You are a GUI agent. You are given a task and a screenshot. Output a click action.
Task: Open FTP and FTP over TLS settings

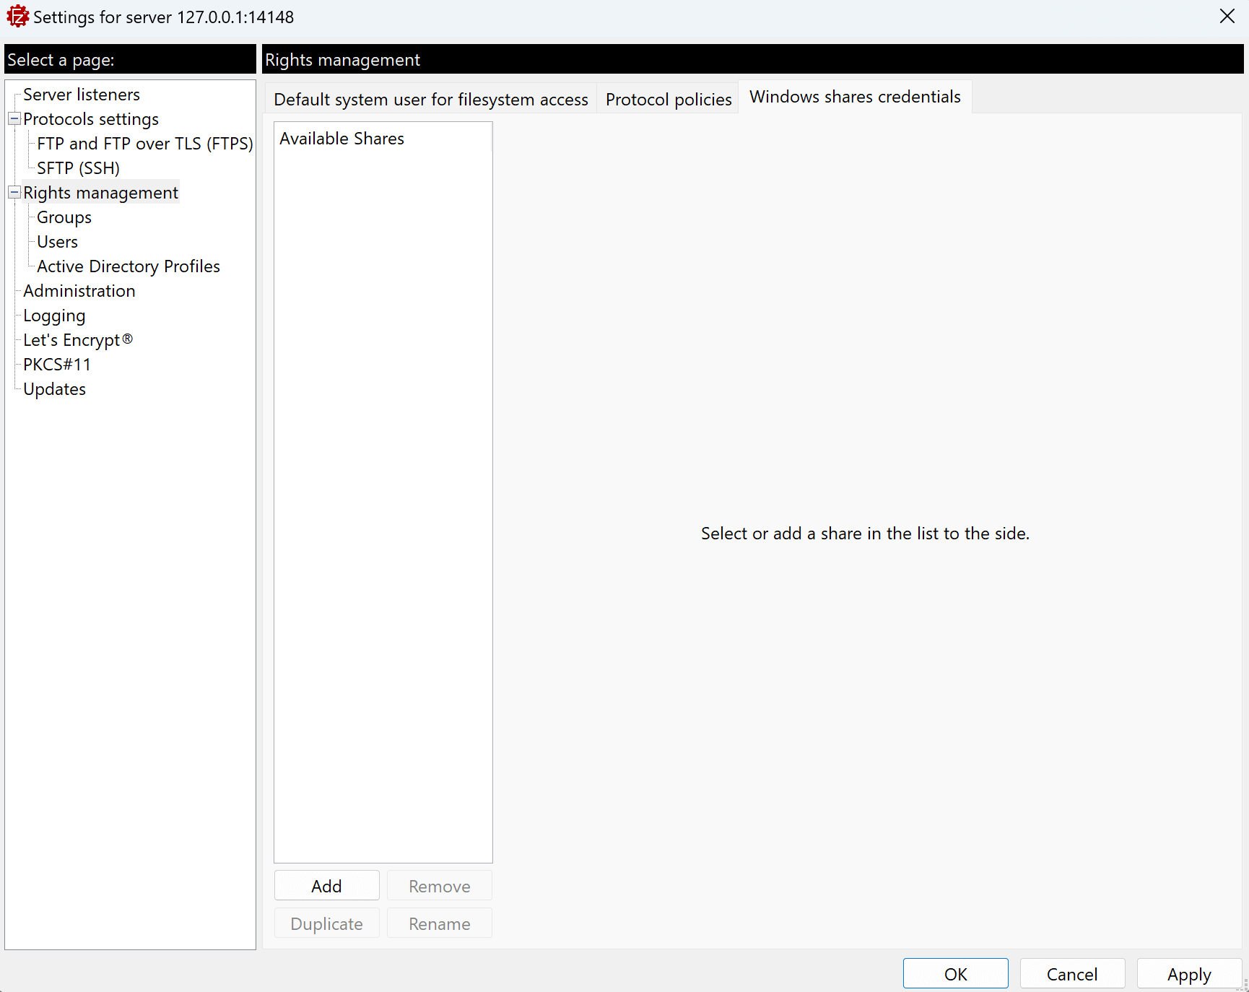click(144, 143)
